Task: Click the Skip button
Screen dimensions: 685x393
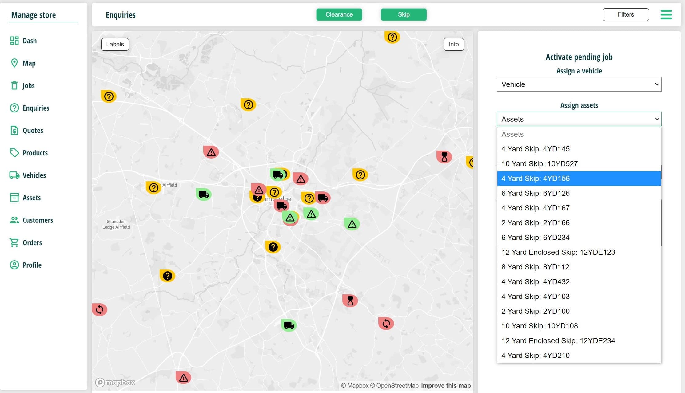Action: coord(403,14)
